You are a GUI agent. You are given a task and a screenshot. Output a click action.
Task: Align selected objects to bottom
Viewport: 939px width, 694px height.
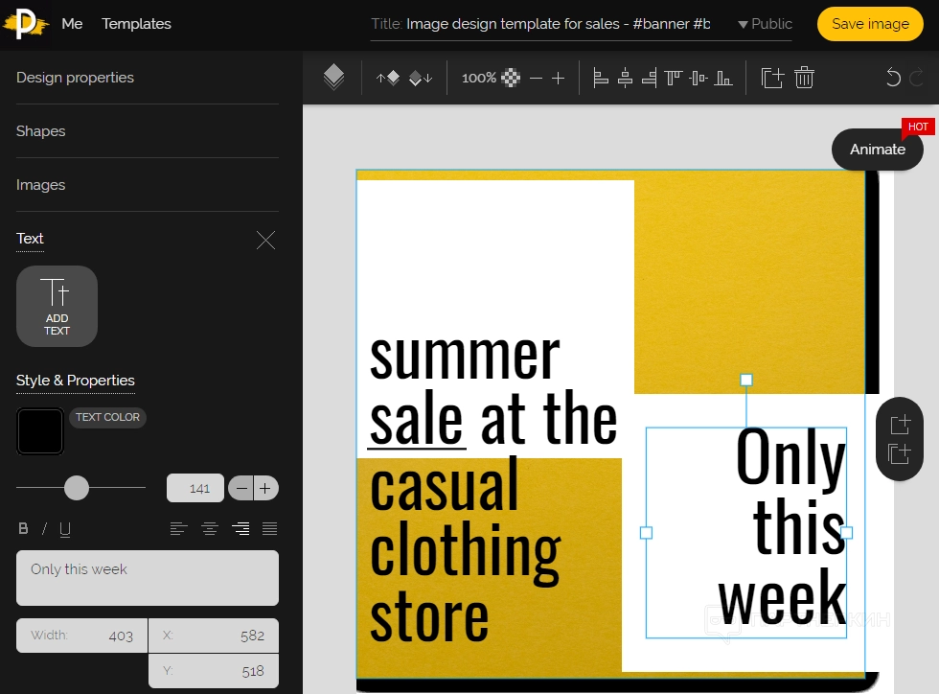point(724,79)
